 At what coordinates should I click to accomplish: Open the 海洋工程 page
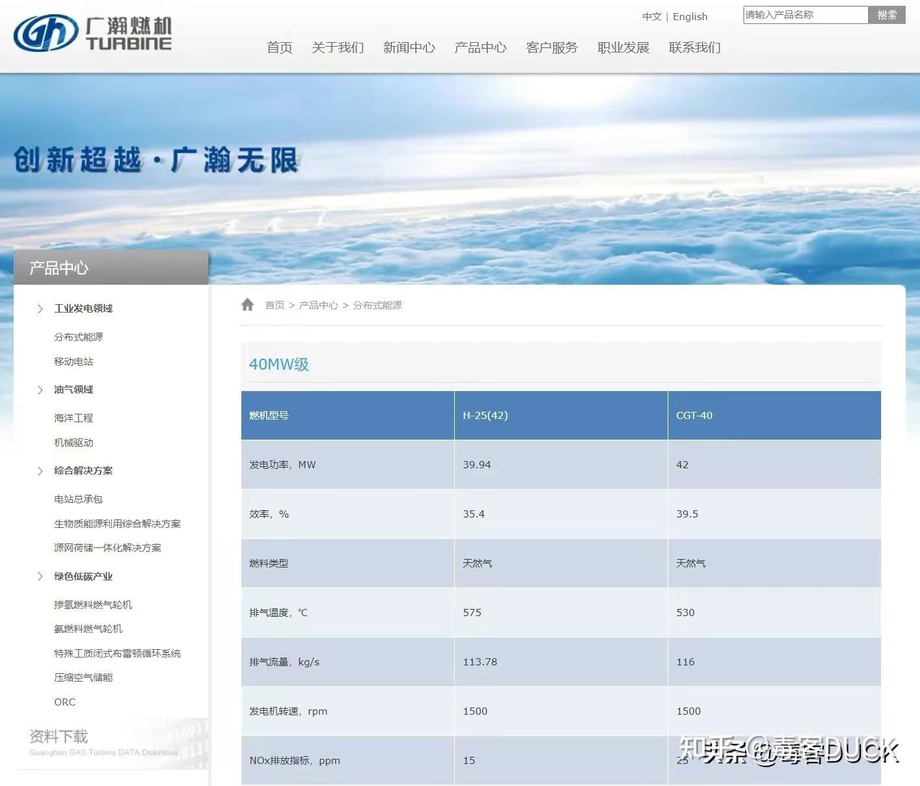tap(73, 418)
